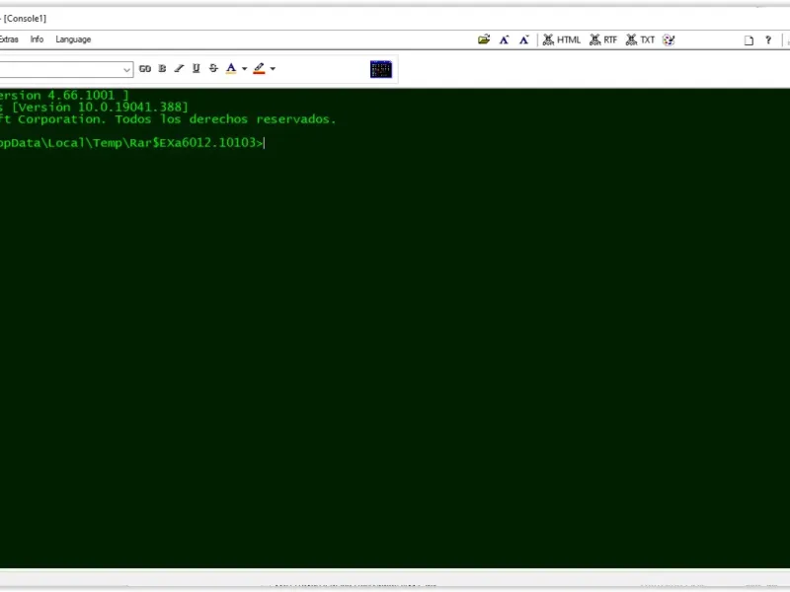Increase font size with A up icon
This screenshot has height=592, width=790.
click(x=504, y=39)
